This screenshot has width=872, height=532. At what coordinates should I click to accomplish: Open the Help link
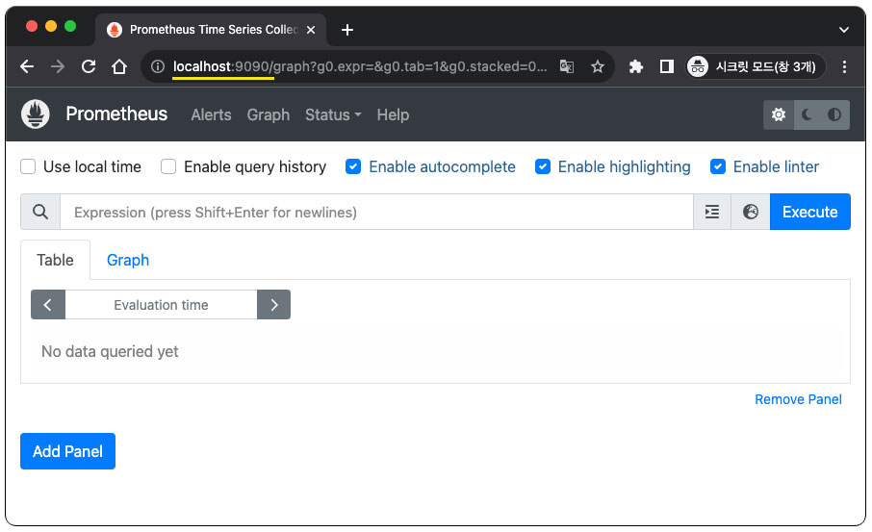coord(393,115)
